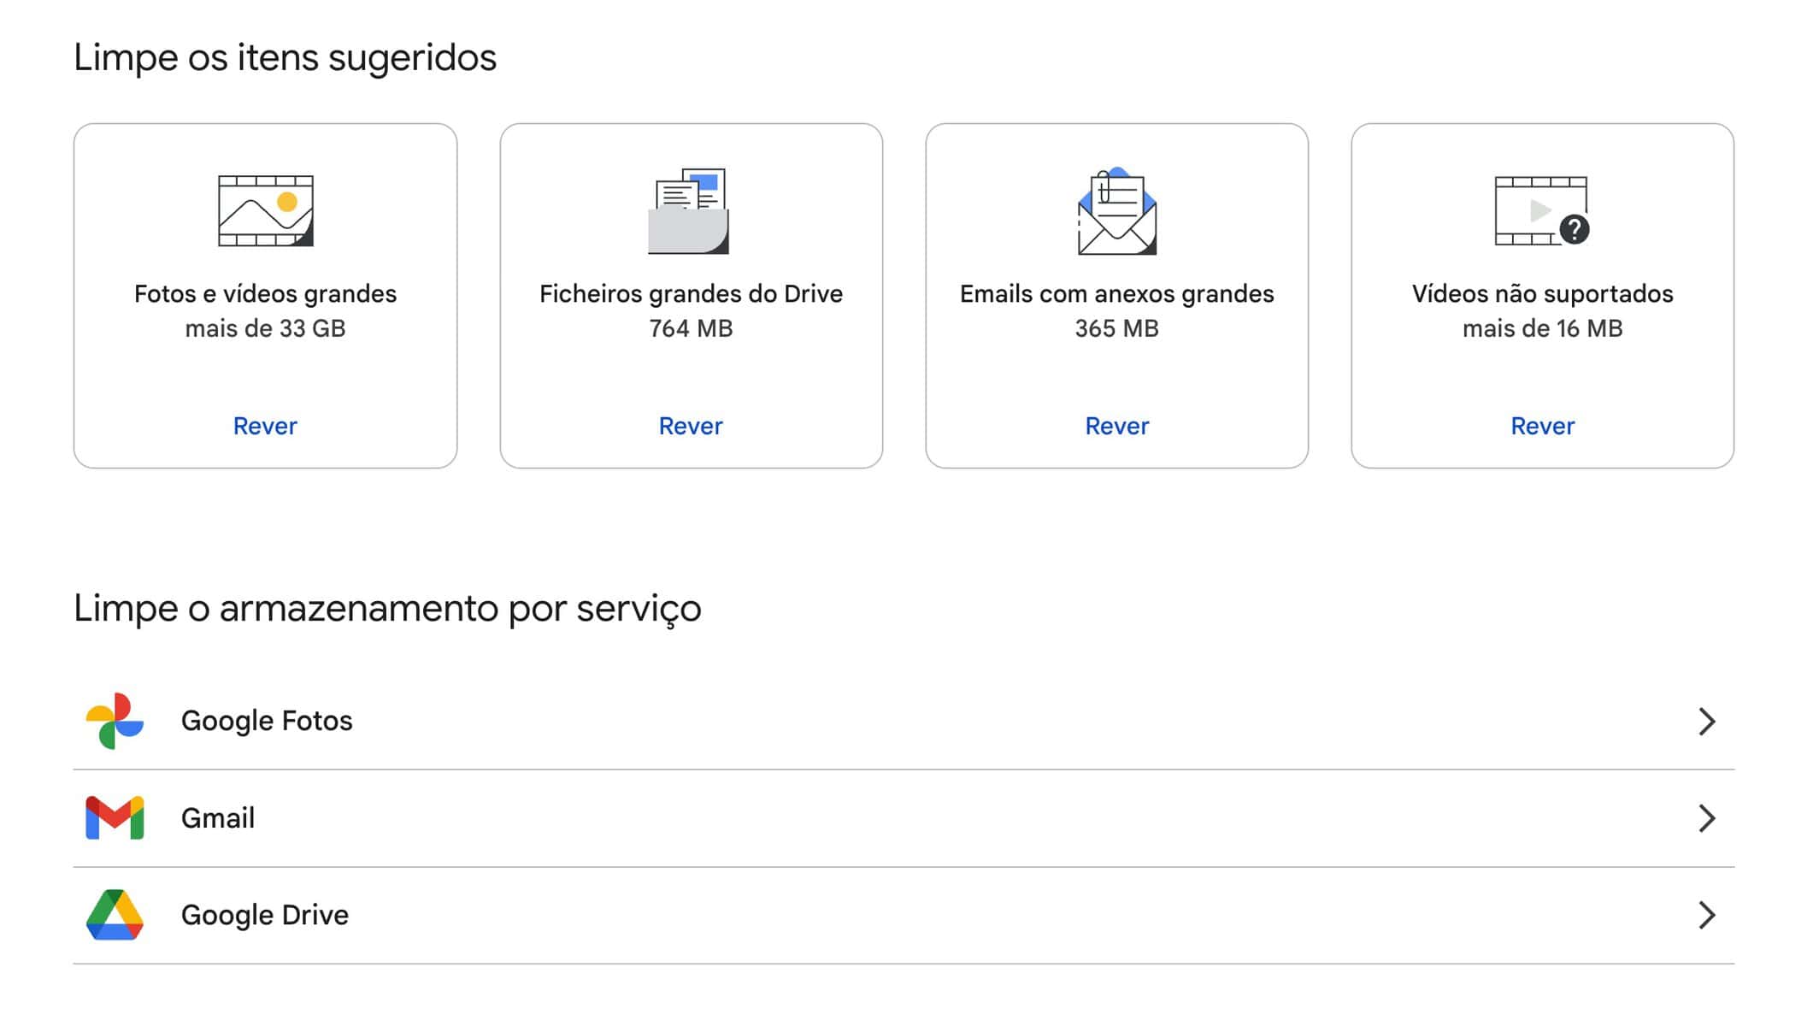
Task: Click the "Vídeos não suportados" card title
Action: click(1542, 294)
